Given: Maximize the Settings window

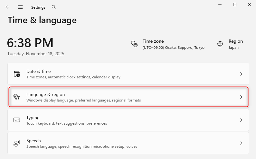Looking at the screenshot, I should (235, 4).
